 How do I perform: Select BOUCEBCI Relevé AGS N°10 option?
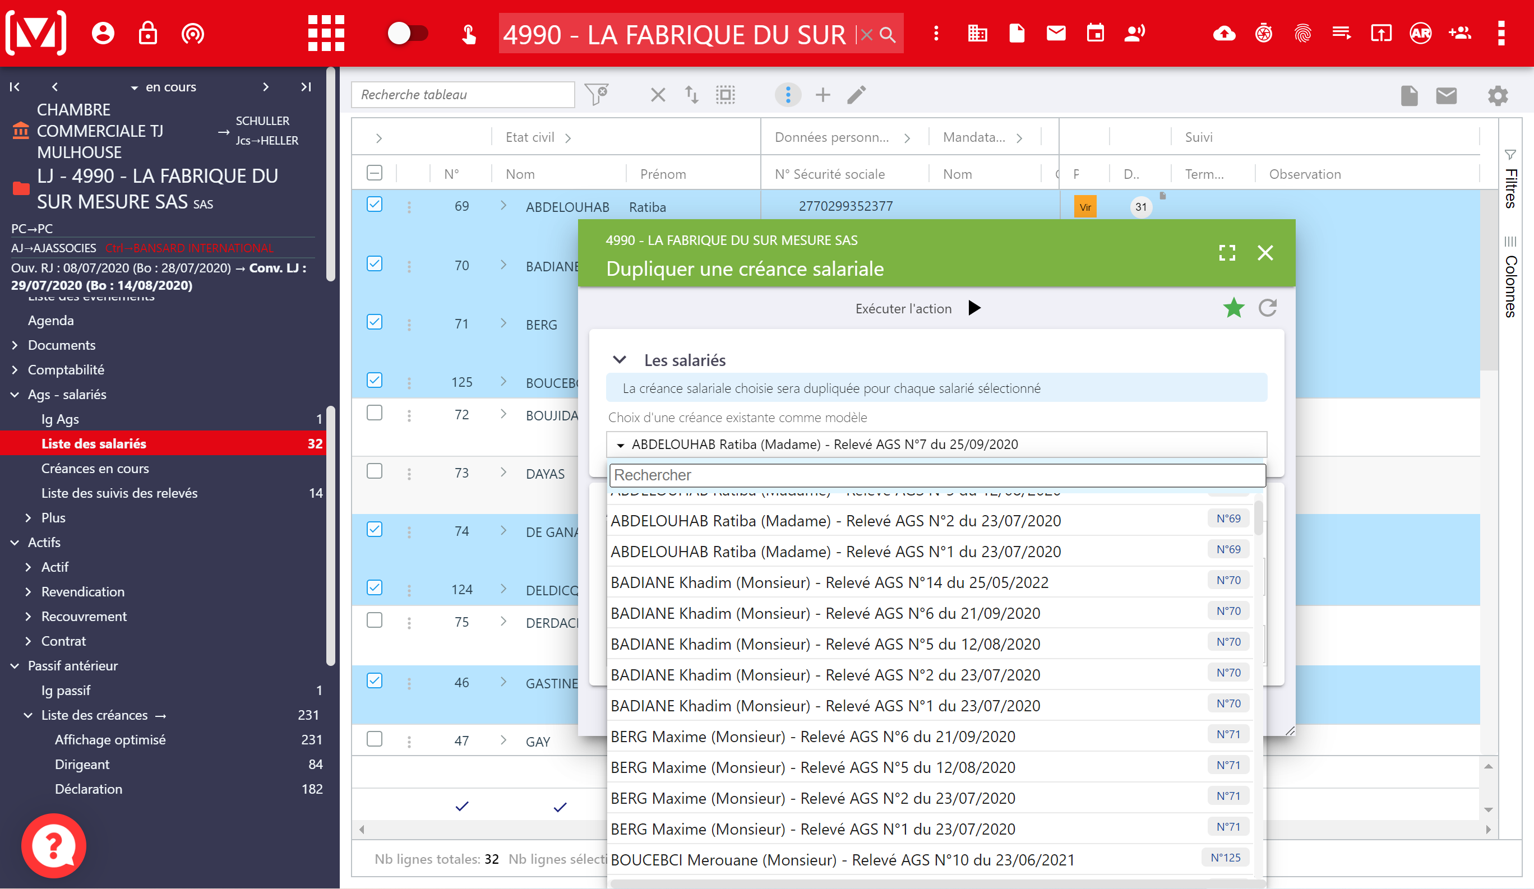pyautogui.click(x=930, y=860)
